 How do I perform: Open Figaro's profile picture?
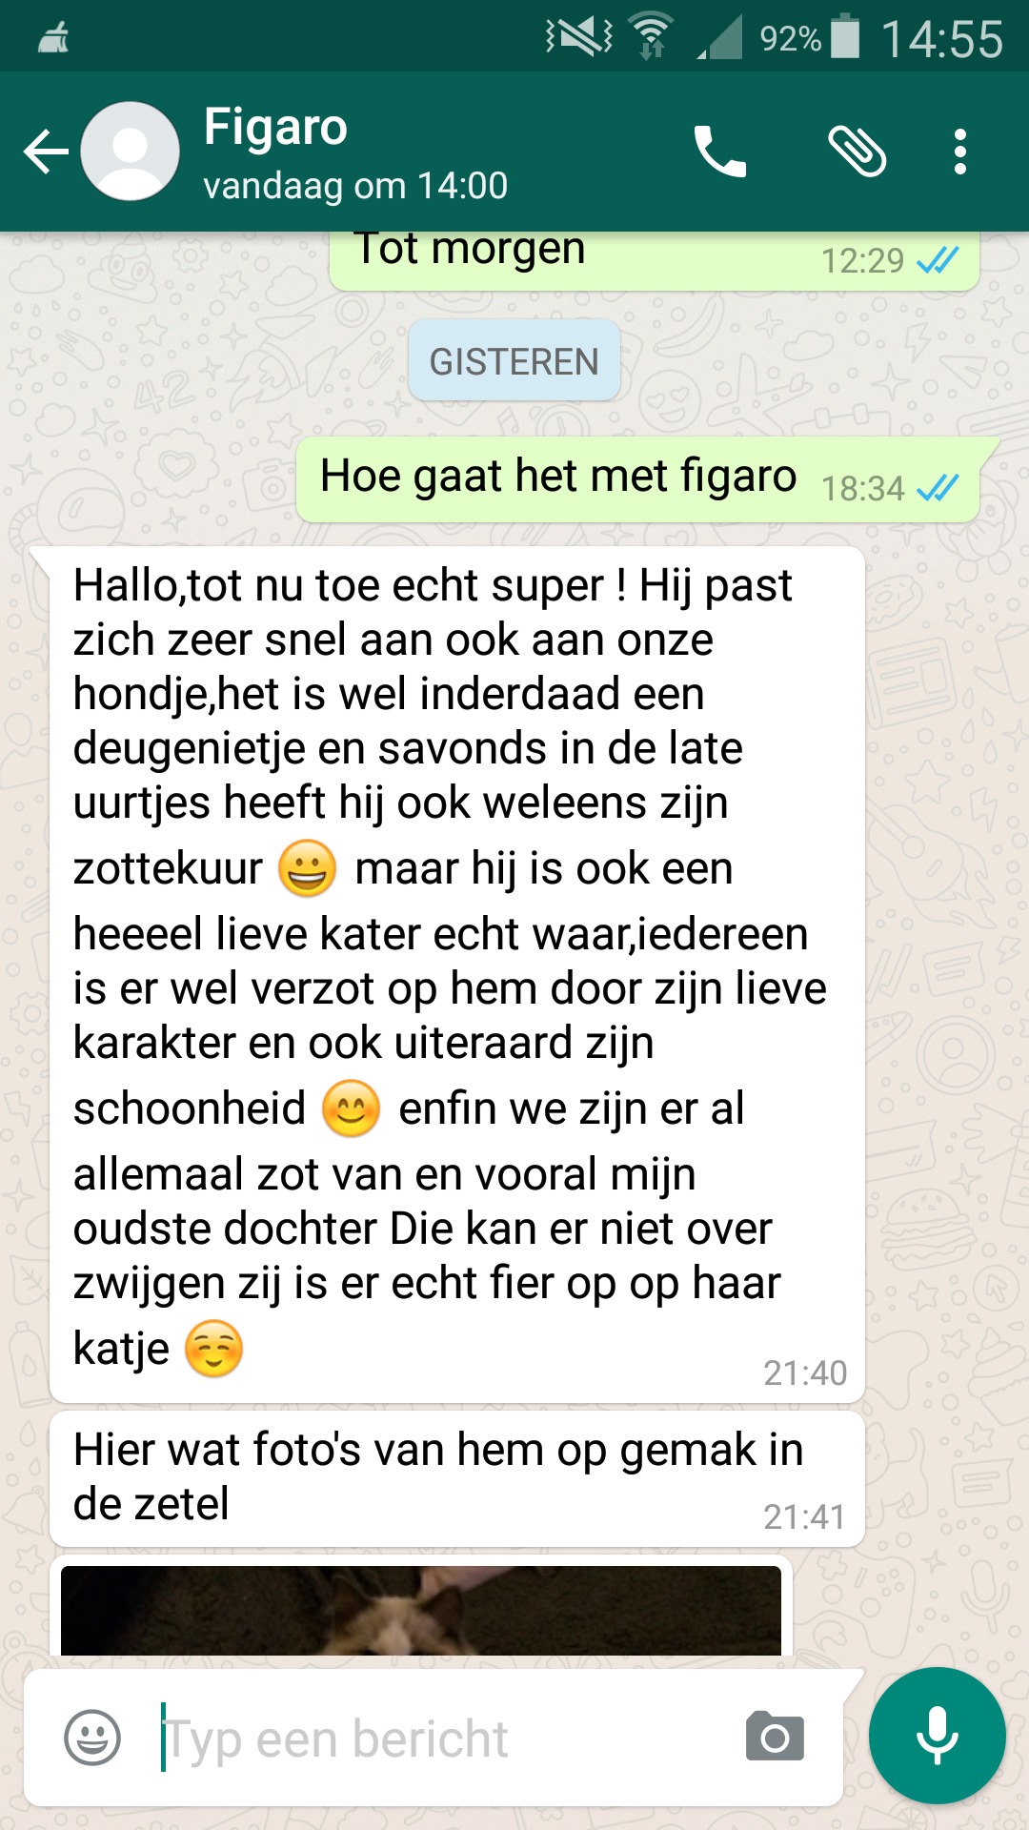(x=131, y=152)
